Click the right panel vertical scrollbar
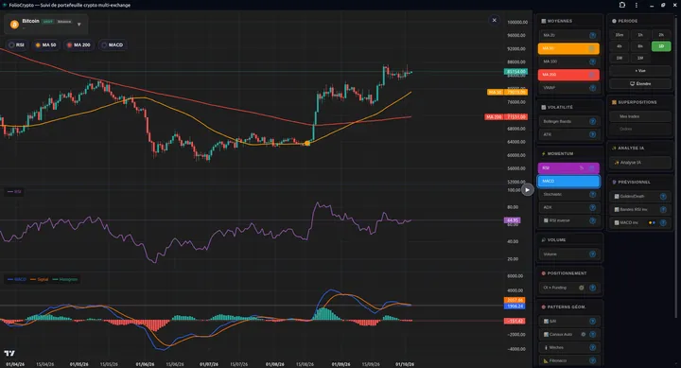 (675, 166)
